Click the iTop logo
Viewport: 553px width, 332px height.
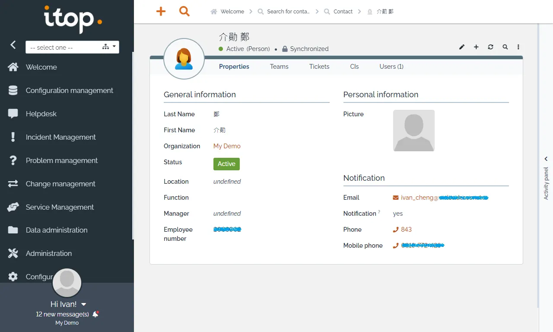pyautogui.click(x=73, y=19)
